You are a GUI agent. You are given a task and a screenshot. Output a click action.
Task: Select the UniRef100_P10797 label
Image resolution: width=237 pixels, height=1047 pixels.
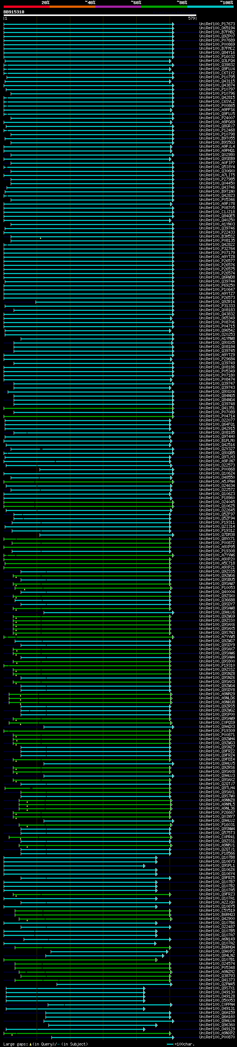[217, 90]
